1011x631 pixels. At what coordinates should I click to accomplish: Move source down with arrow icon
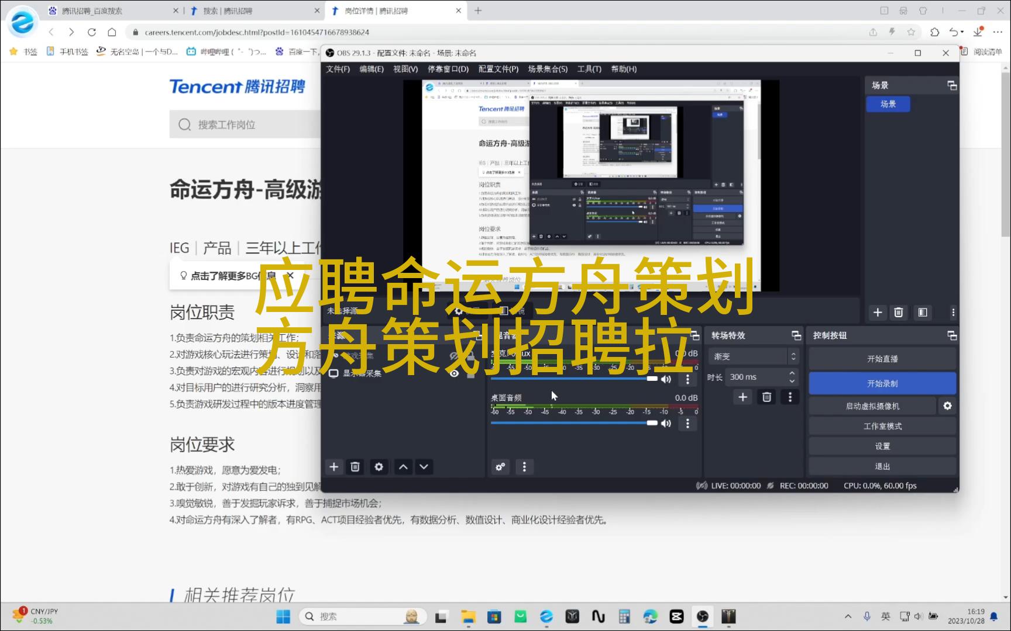424,467
